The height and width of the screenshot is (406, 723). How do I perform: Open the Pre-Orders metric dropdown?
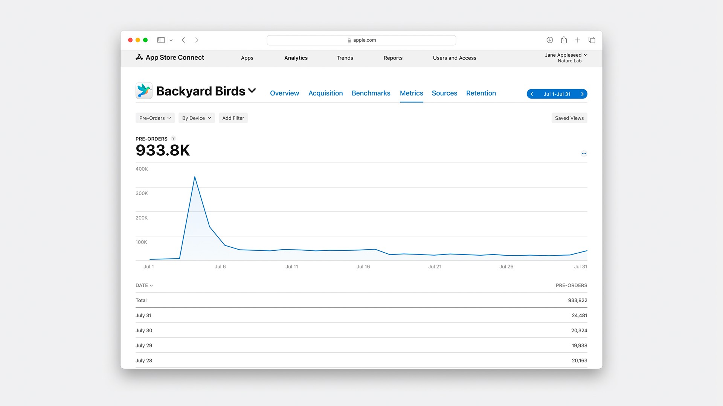pos(155,118)
